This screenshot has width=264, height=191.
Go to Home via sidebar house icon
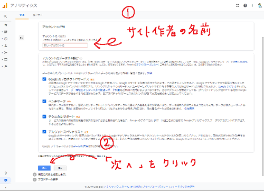pos(6,25)
